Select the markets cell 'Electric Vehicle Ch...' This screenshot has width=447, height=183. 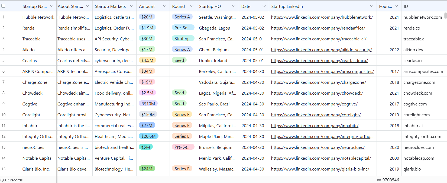(x=114, y=82)
